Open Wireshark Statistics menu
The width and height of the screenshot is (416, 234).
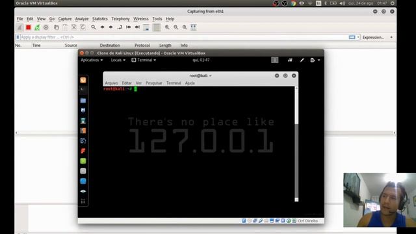(99, 19)
